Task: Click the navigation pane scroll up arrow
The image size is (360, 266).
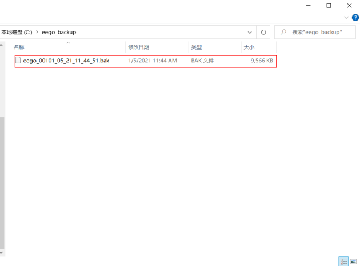Action: (2, 46)
